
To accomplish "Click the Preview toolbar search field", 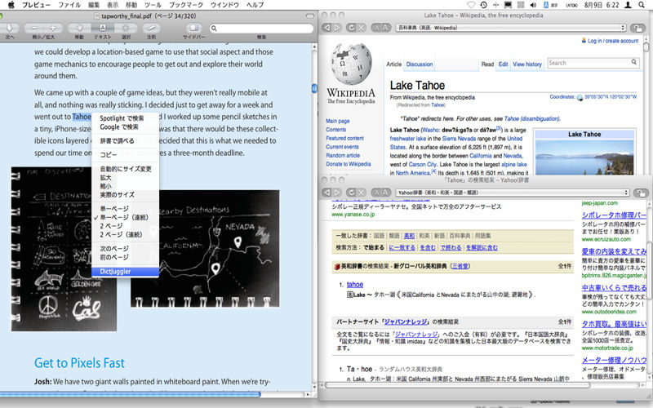I will pyautogui.click(x=261, y=29).
